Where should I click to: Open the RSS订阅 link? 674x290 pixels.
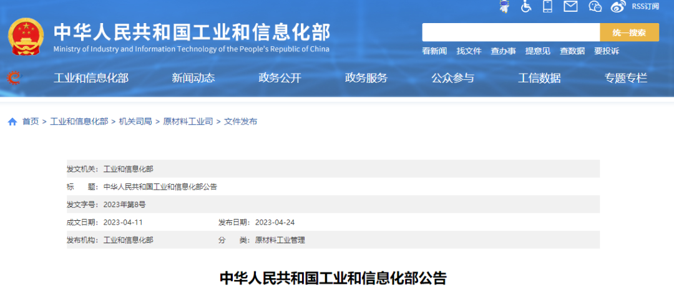645,6
